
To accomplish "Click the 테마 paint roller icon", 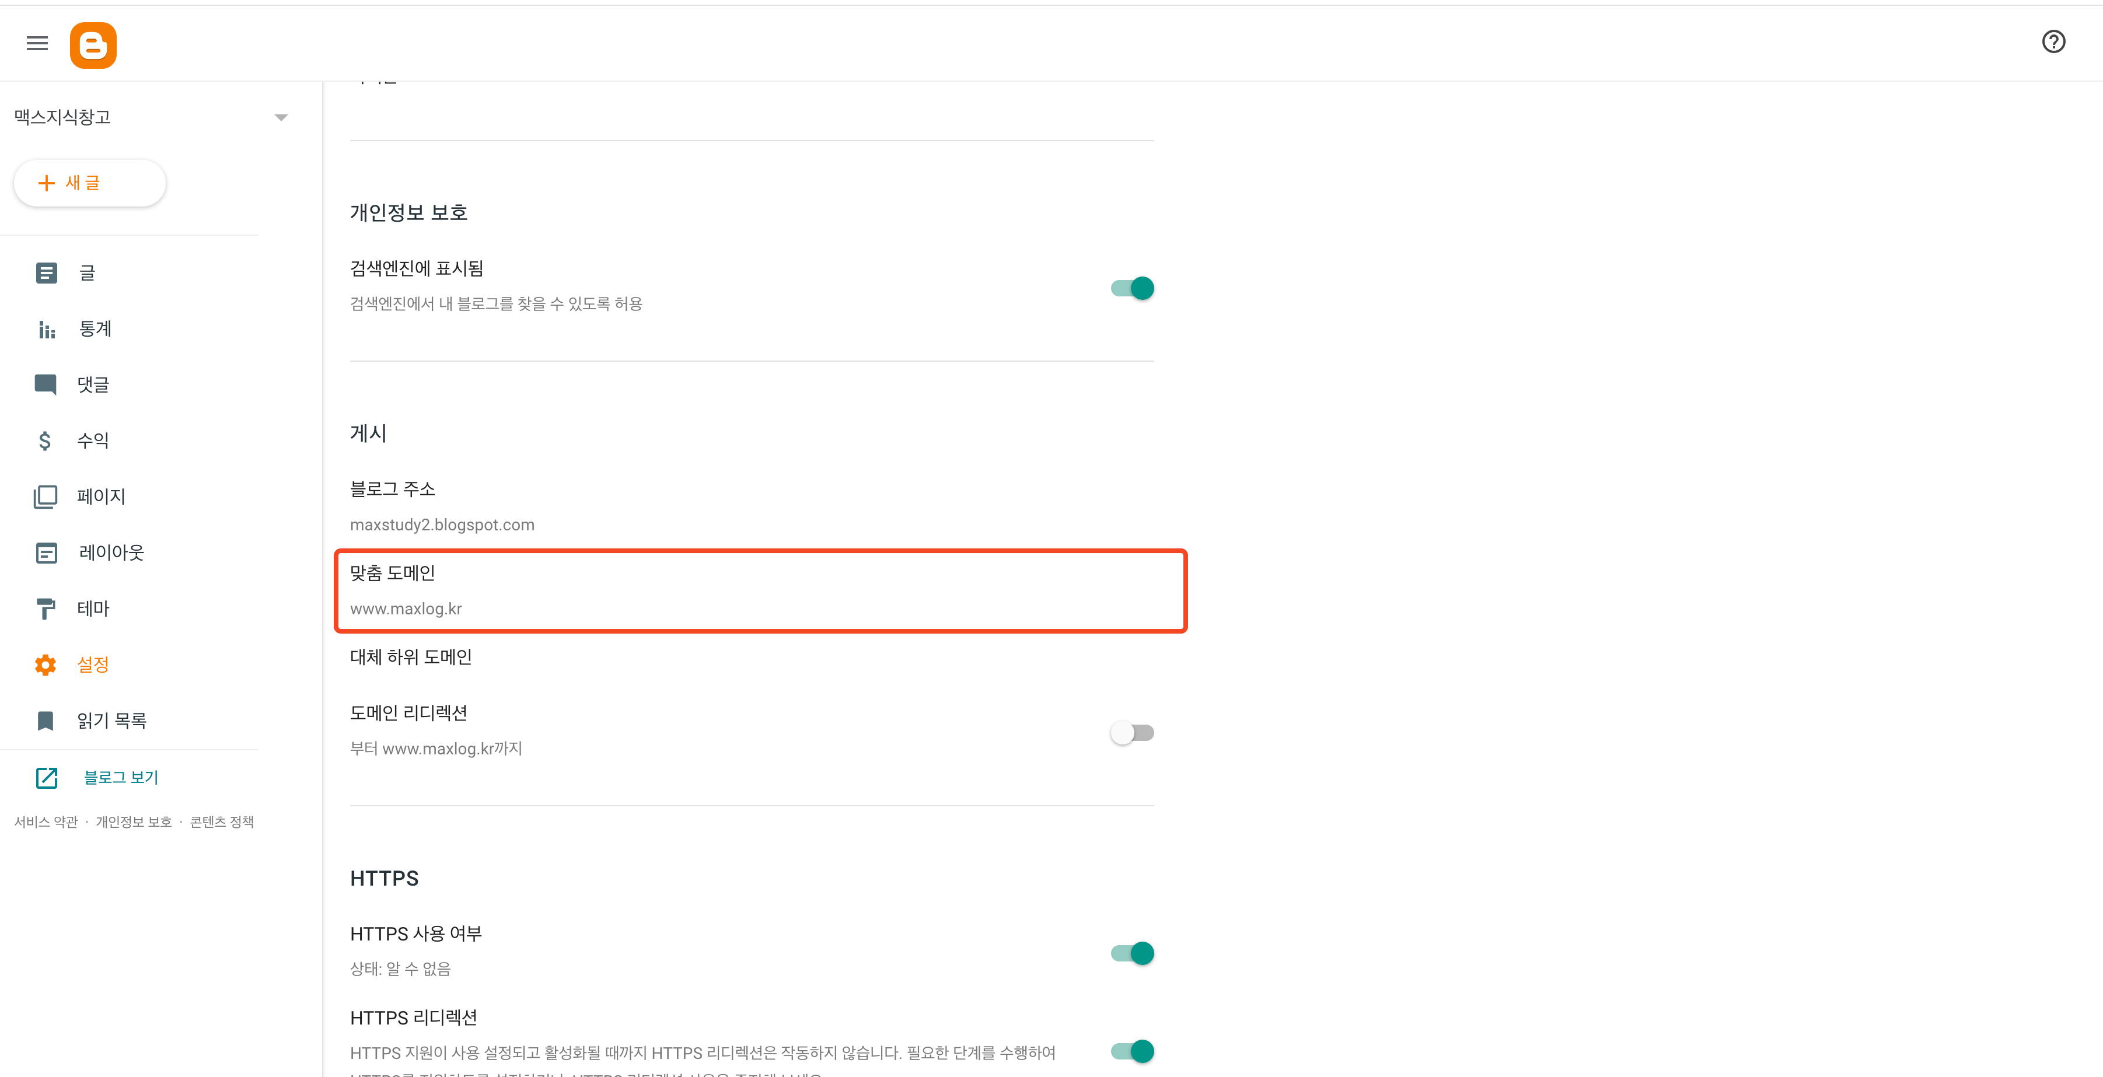I will click(x=46, y=609).
